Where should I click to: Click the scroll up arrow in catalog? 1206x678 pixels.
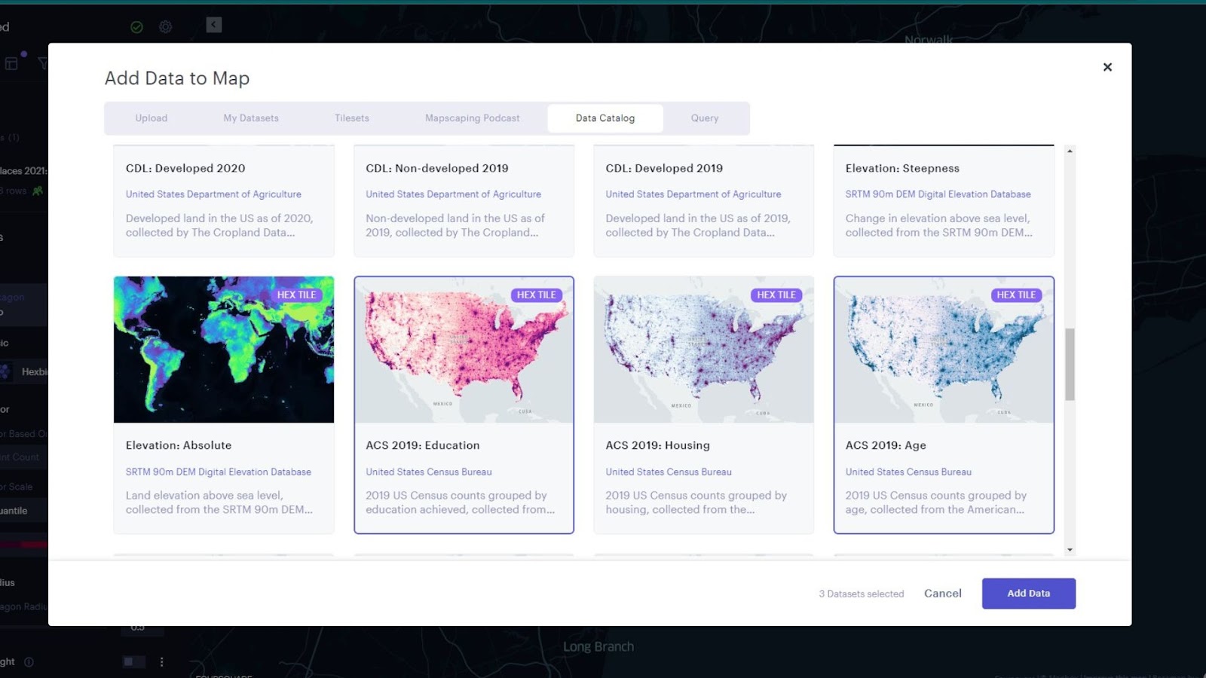(1070, 151)
